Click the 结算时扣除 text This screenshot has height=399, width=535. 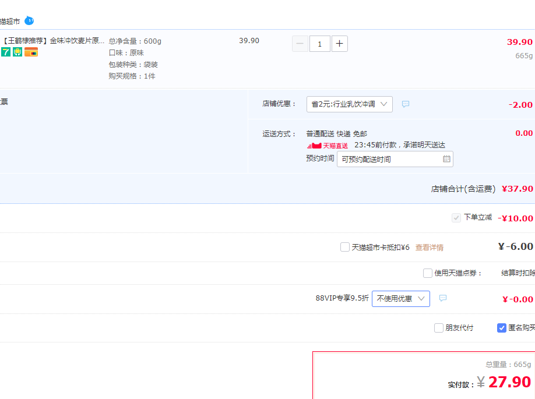pos(518,273)
